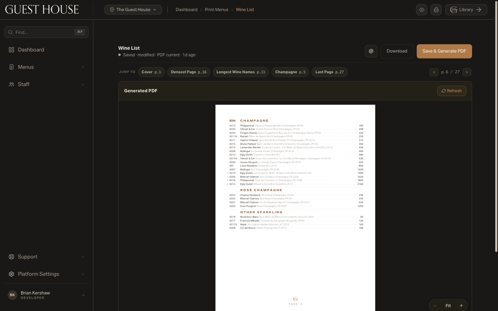Jump to Last Page p.27

pyautogui.click(x=330, y=72)
